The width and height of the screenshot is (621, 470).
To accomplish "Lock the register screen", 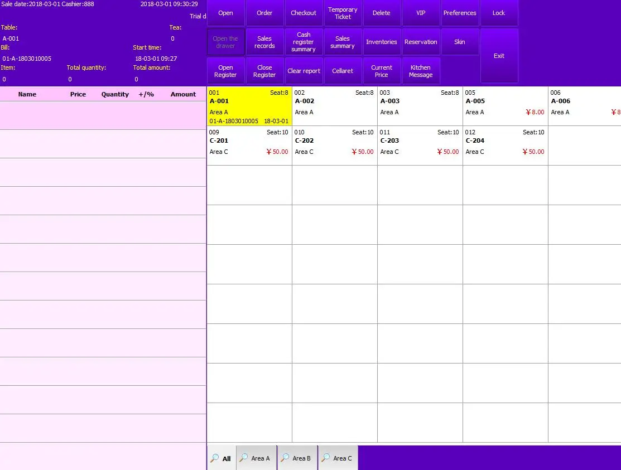I will tap(499, 13).
